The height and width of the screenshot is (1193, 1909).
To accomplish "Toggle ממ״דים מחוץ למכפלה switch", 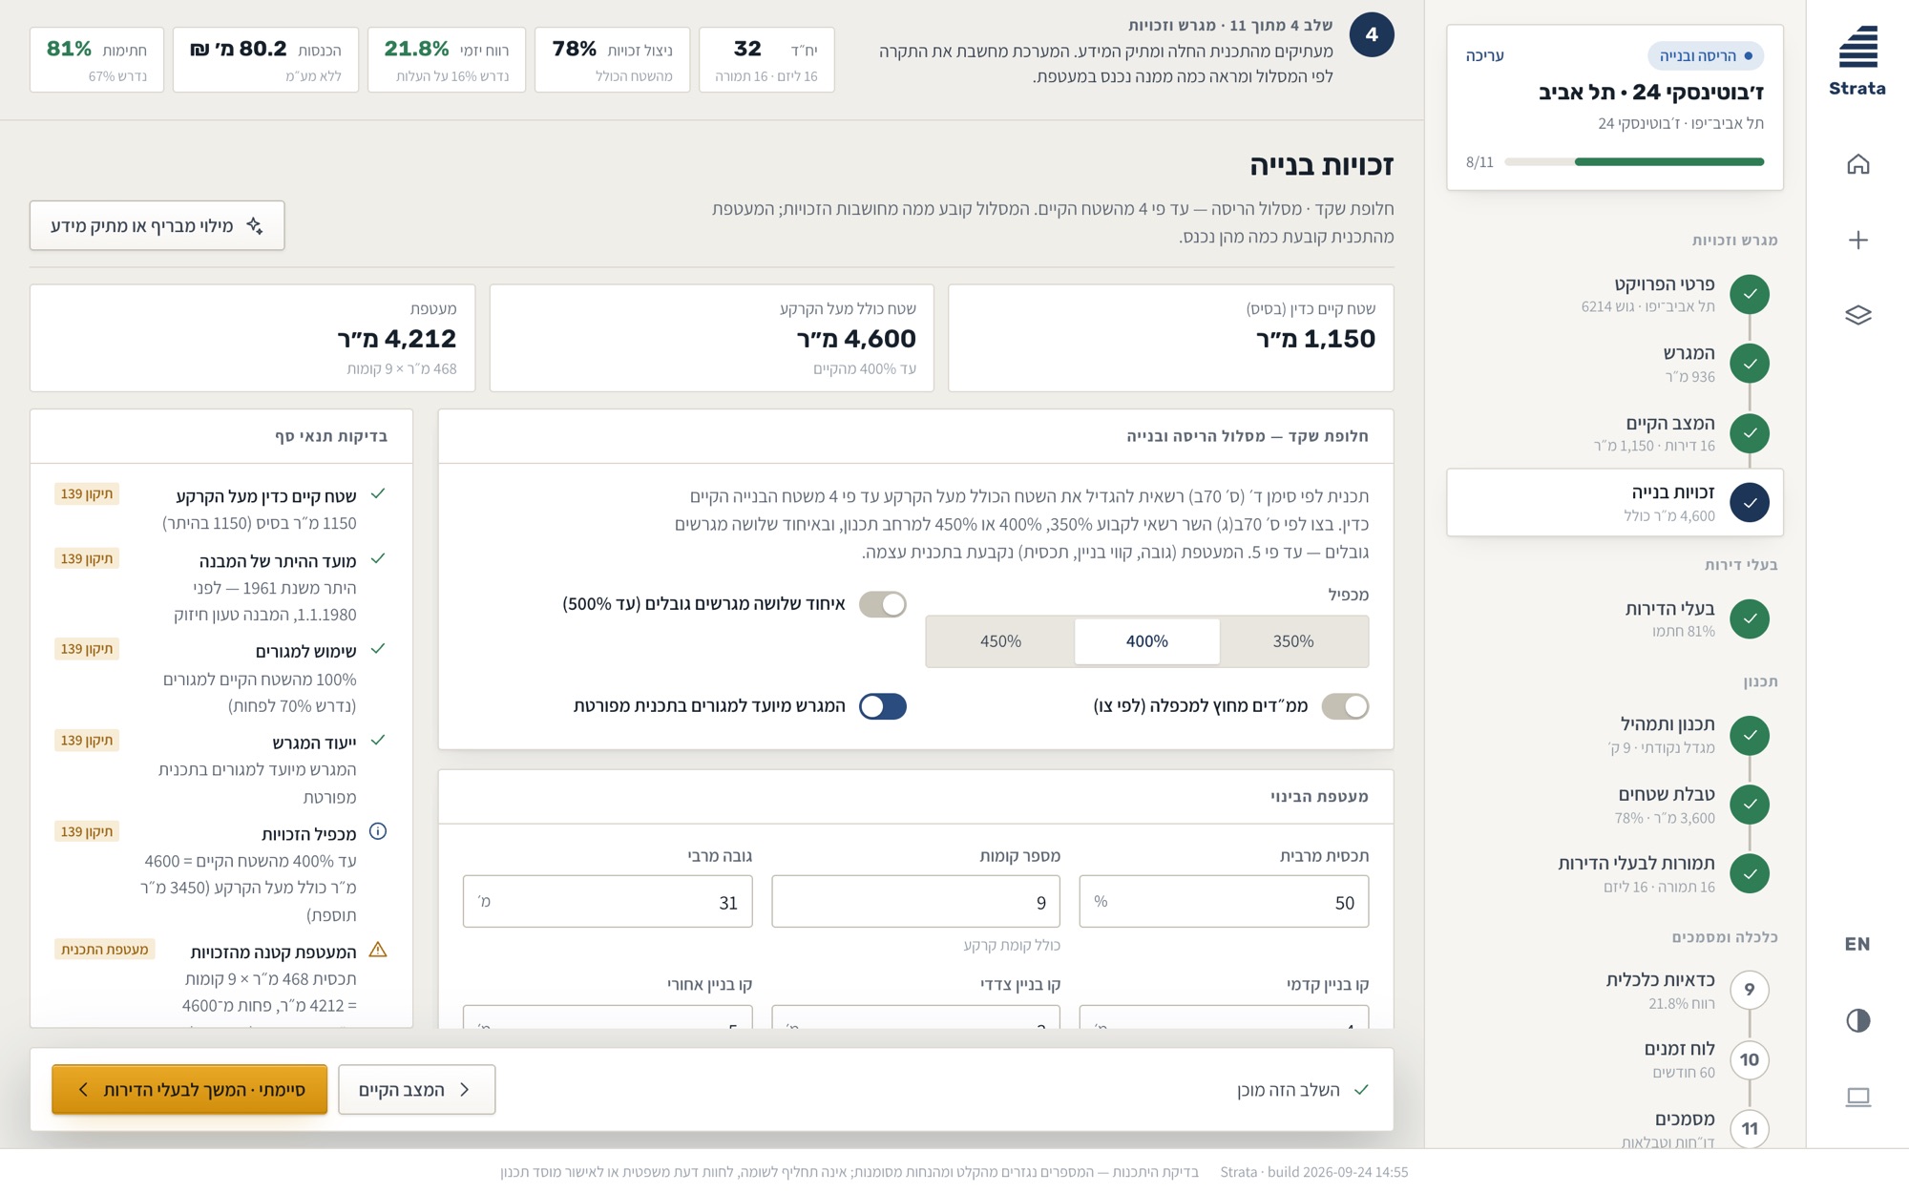I will click(1345, 706).
